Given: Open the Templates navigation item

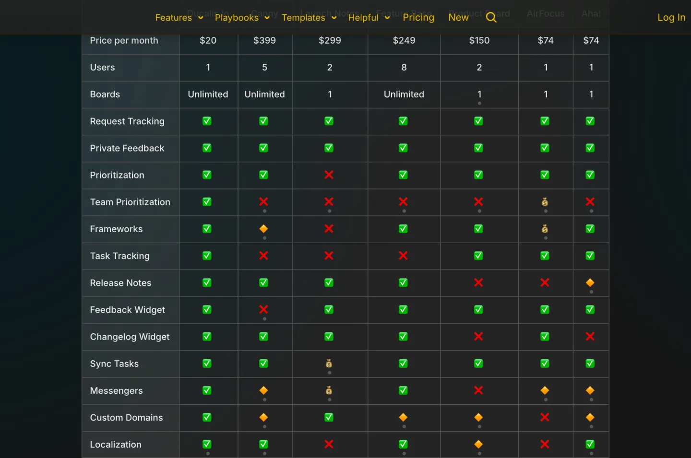Looking at the screenshot, I should [303, 18].
